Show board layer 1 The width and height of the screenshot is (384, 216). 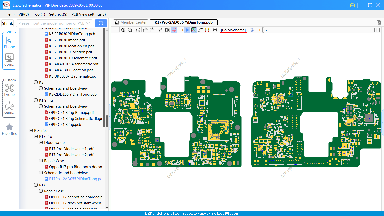[260, 30]
